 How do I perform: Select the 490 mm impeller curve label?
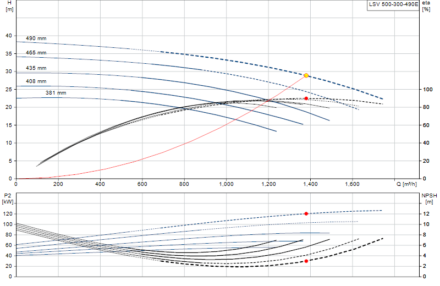pos(36,38)
